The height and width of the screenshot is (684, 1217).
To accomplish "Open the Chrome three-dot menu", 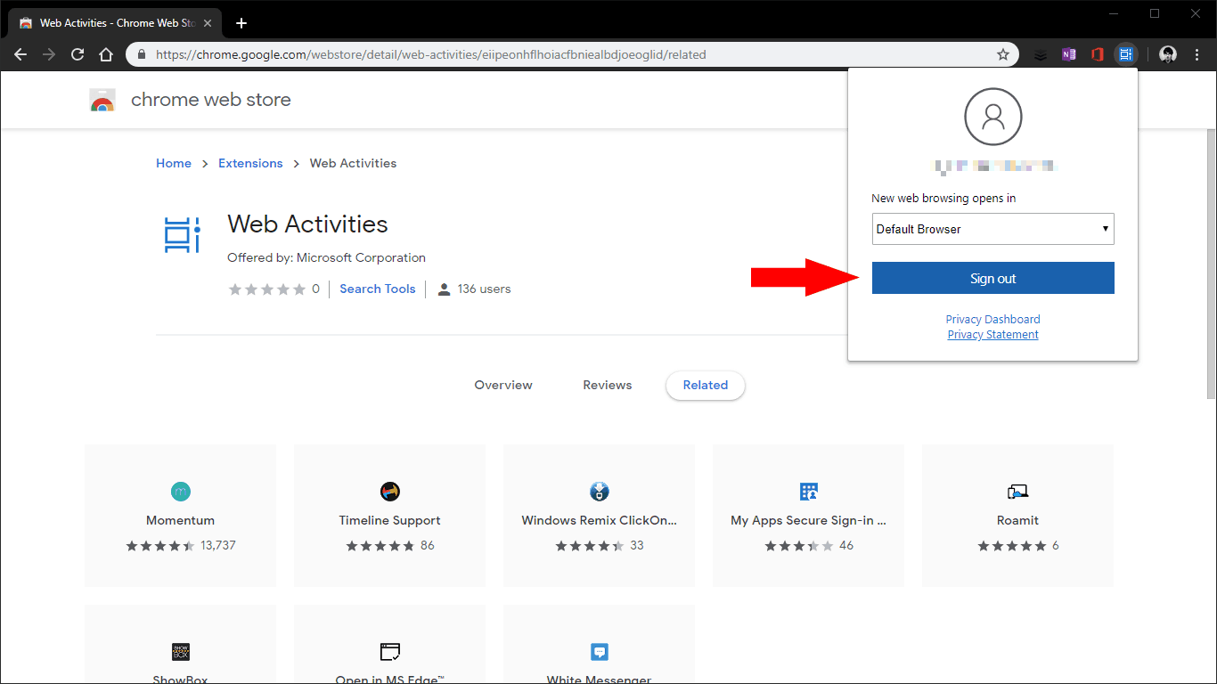I will pyautogui.click(x=1197, y=54).
